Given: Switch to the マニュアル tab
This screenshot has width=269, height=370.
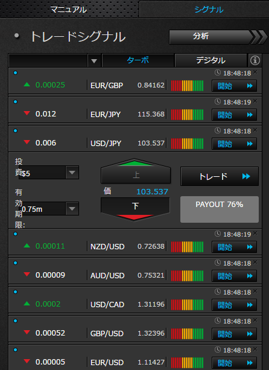Looking at the screenshot, I should tap(69, 10).
